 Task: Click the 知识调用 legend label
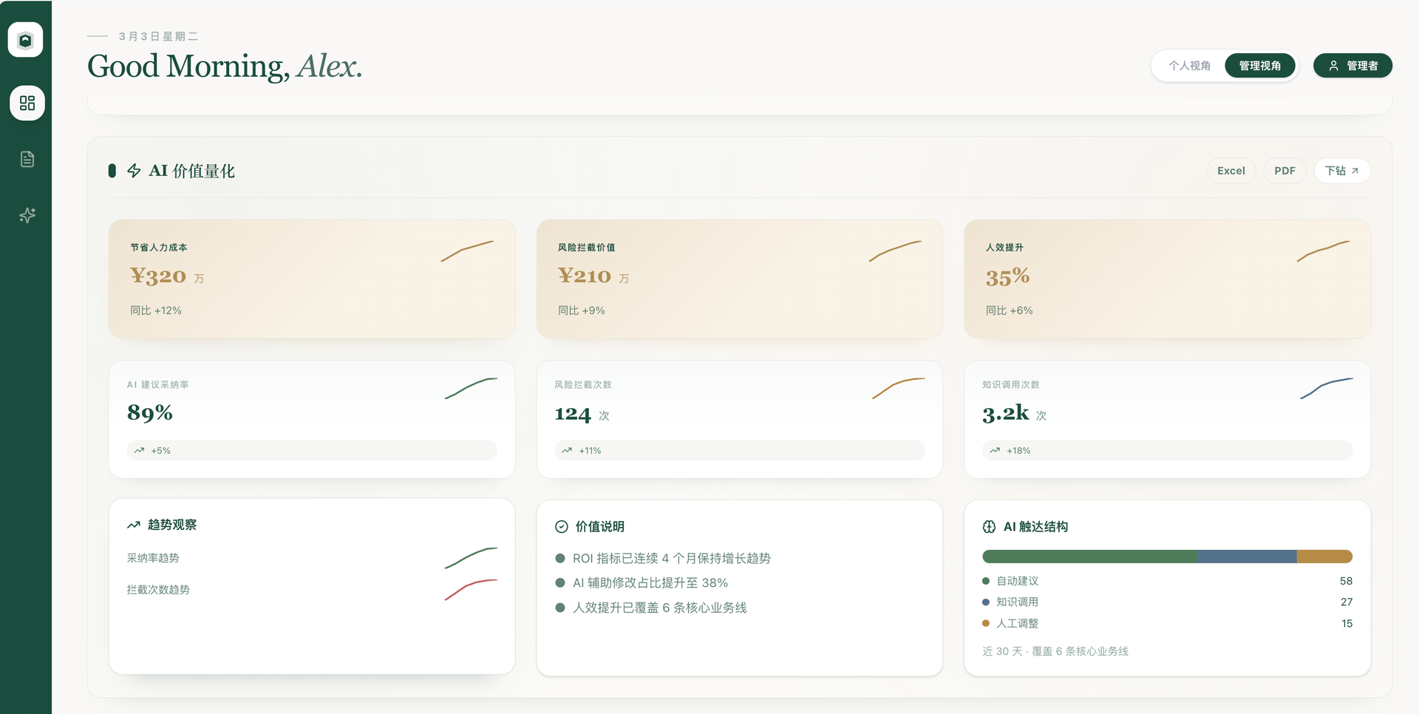(x=1018, y=602)
